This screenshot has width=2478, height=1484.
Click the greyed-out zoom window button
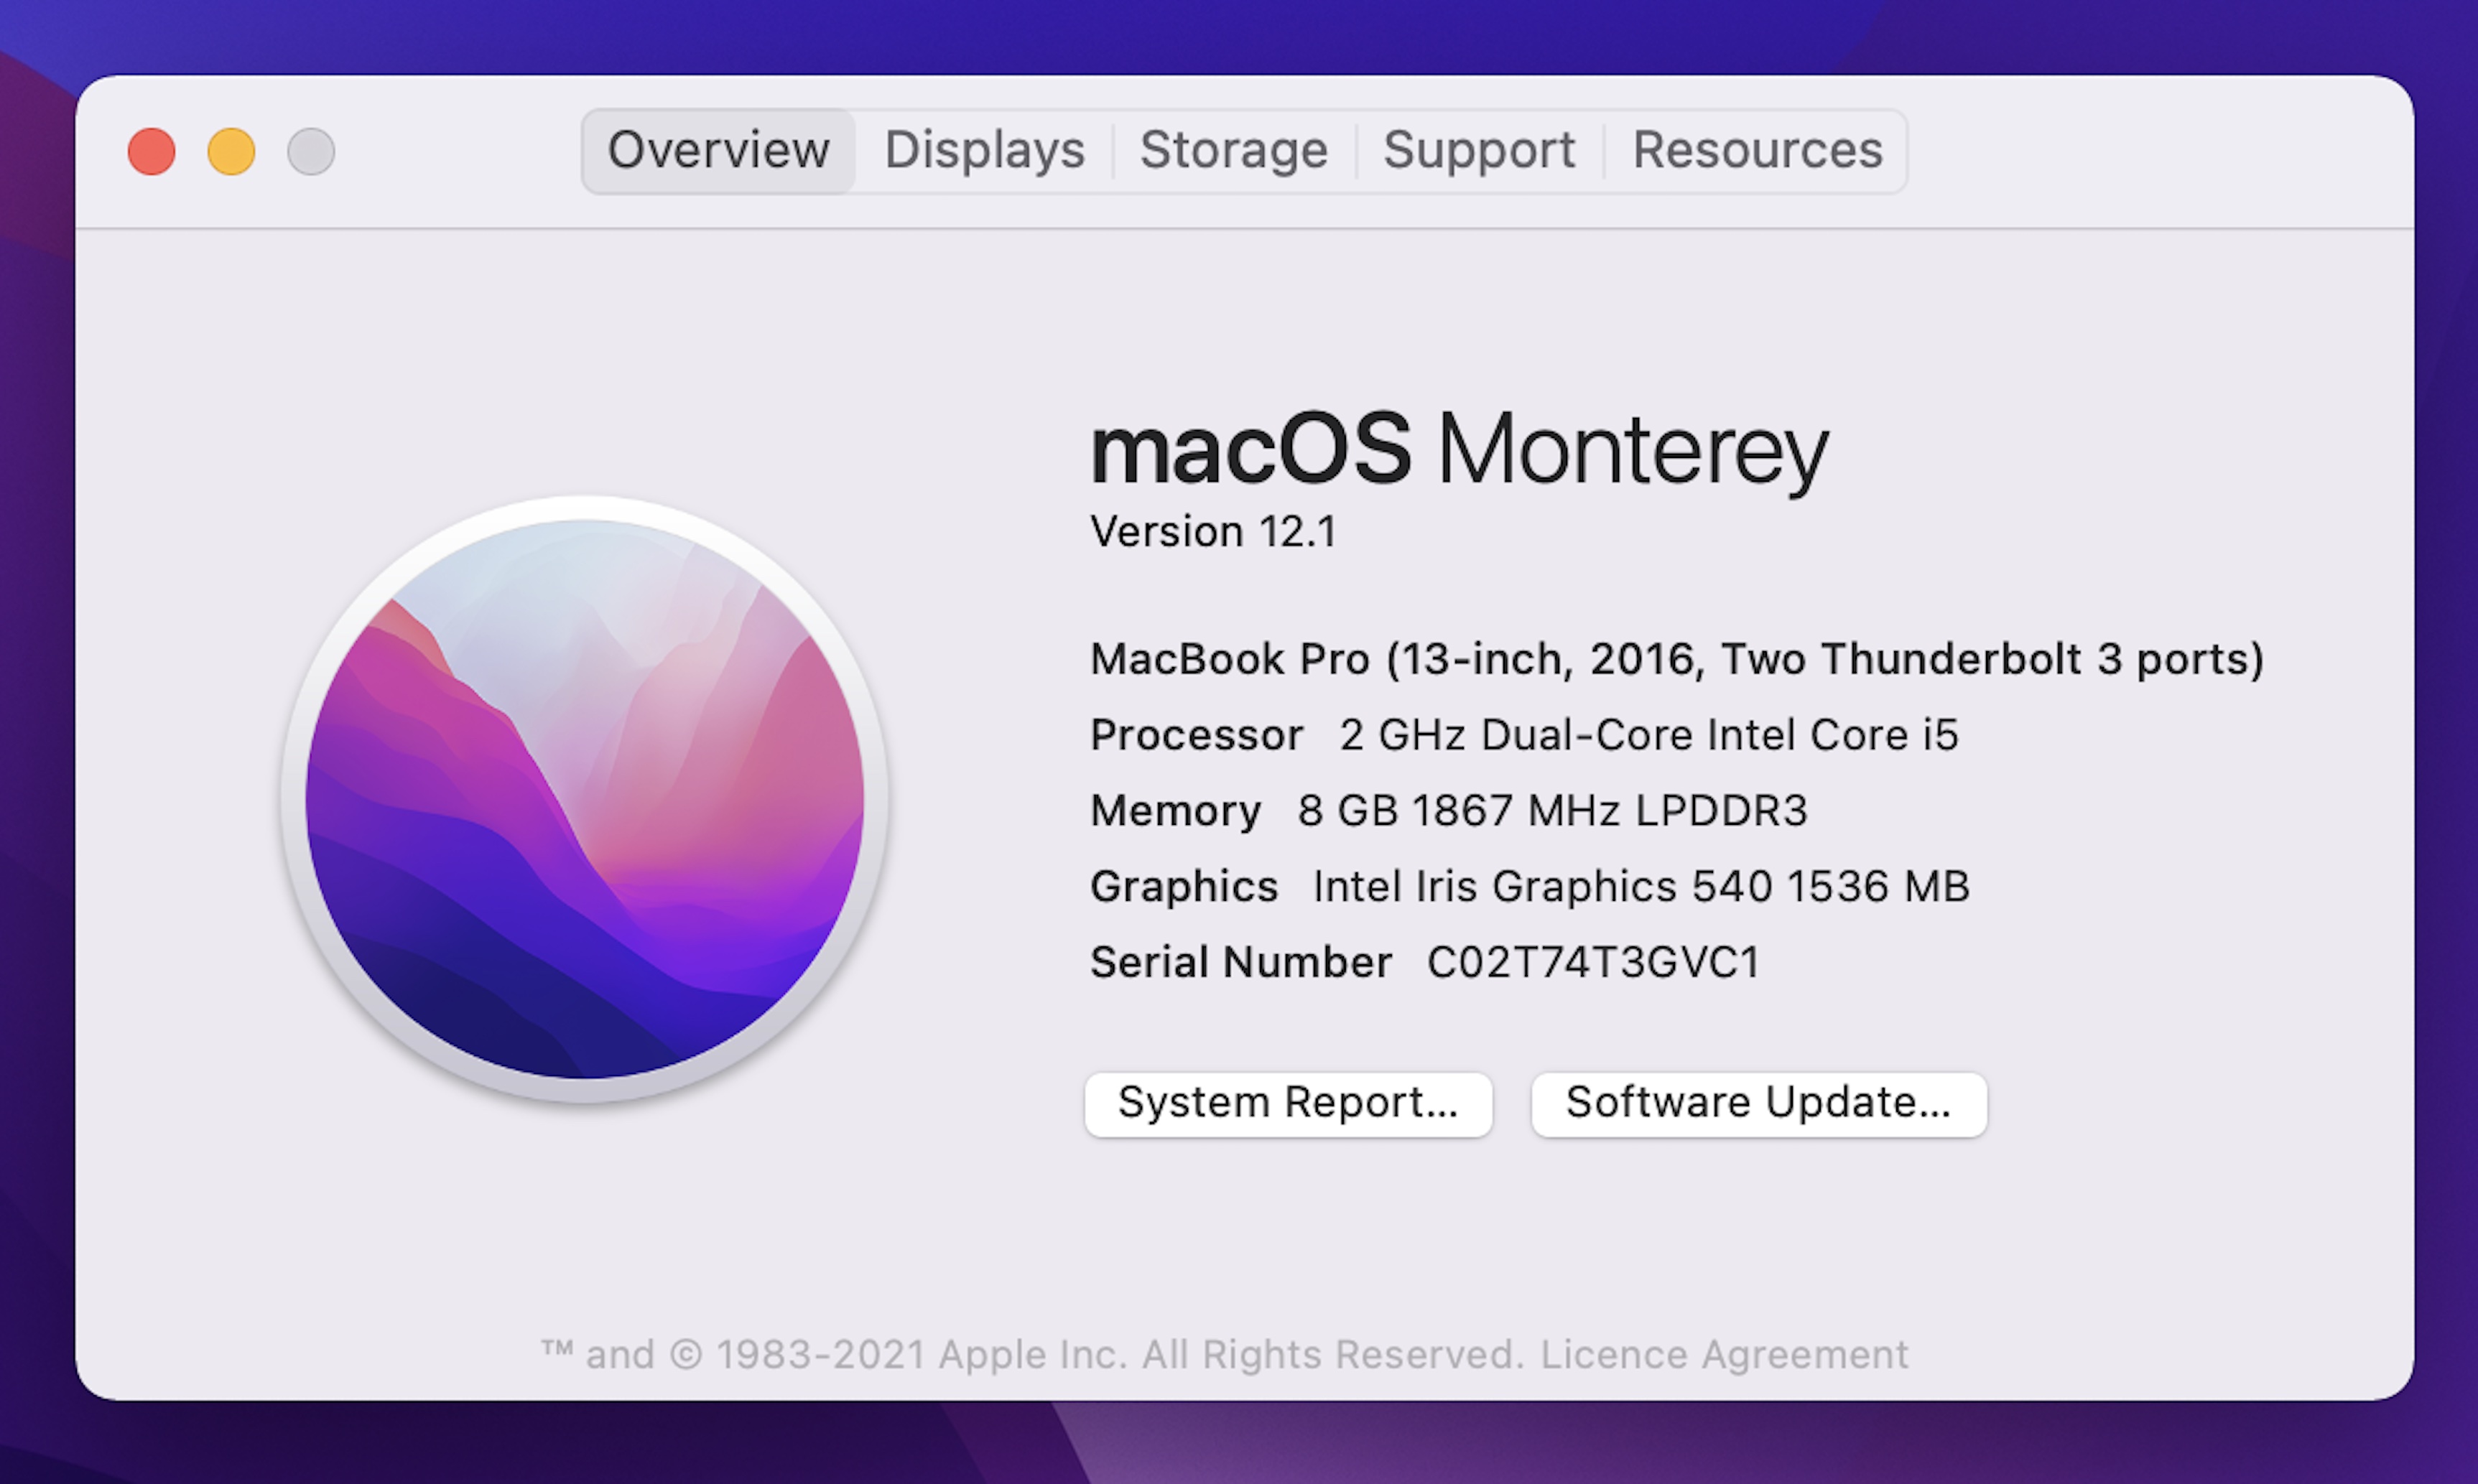coord(311,152)
